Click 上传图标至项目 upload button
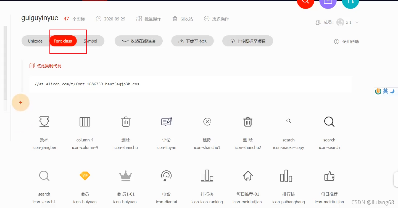Image resolution: width=398 pixels, height=208 pixels. (x=248, y=41)
